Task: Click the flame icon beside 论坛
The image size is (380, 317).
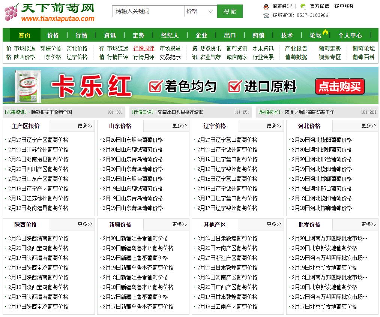Action: click(325, 32)
